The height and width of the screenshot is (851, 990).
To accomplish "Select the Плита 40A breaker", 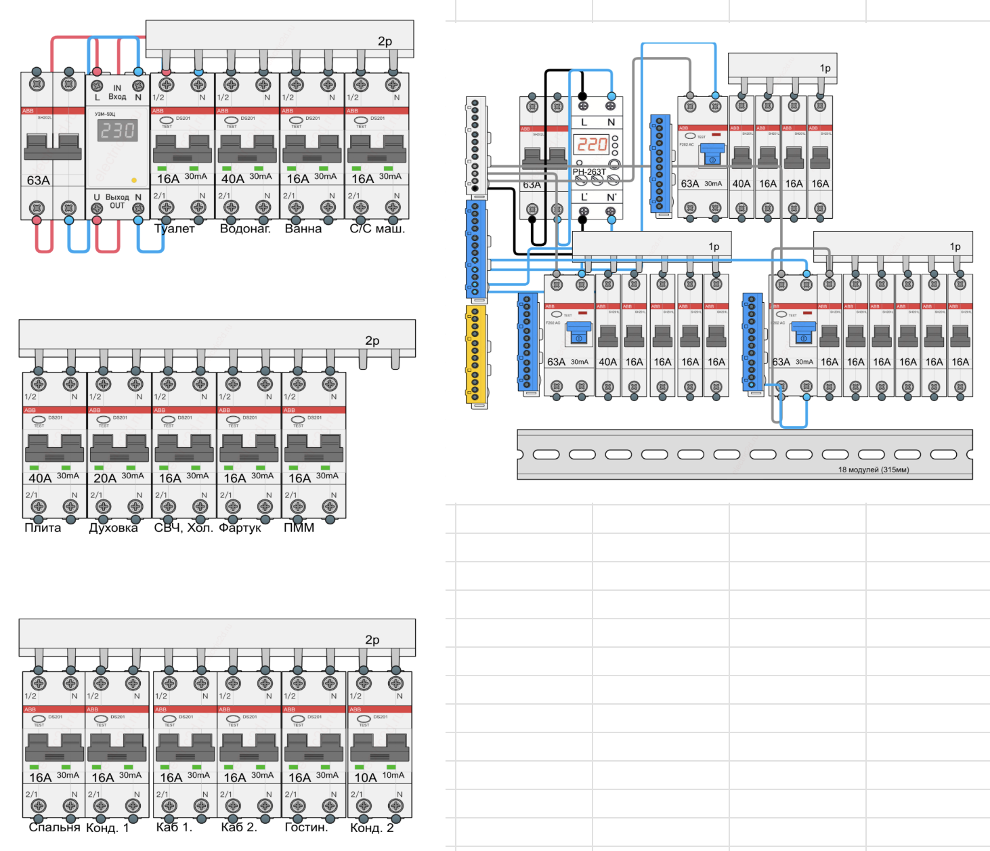I will [54, 445].
